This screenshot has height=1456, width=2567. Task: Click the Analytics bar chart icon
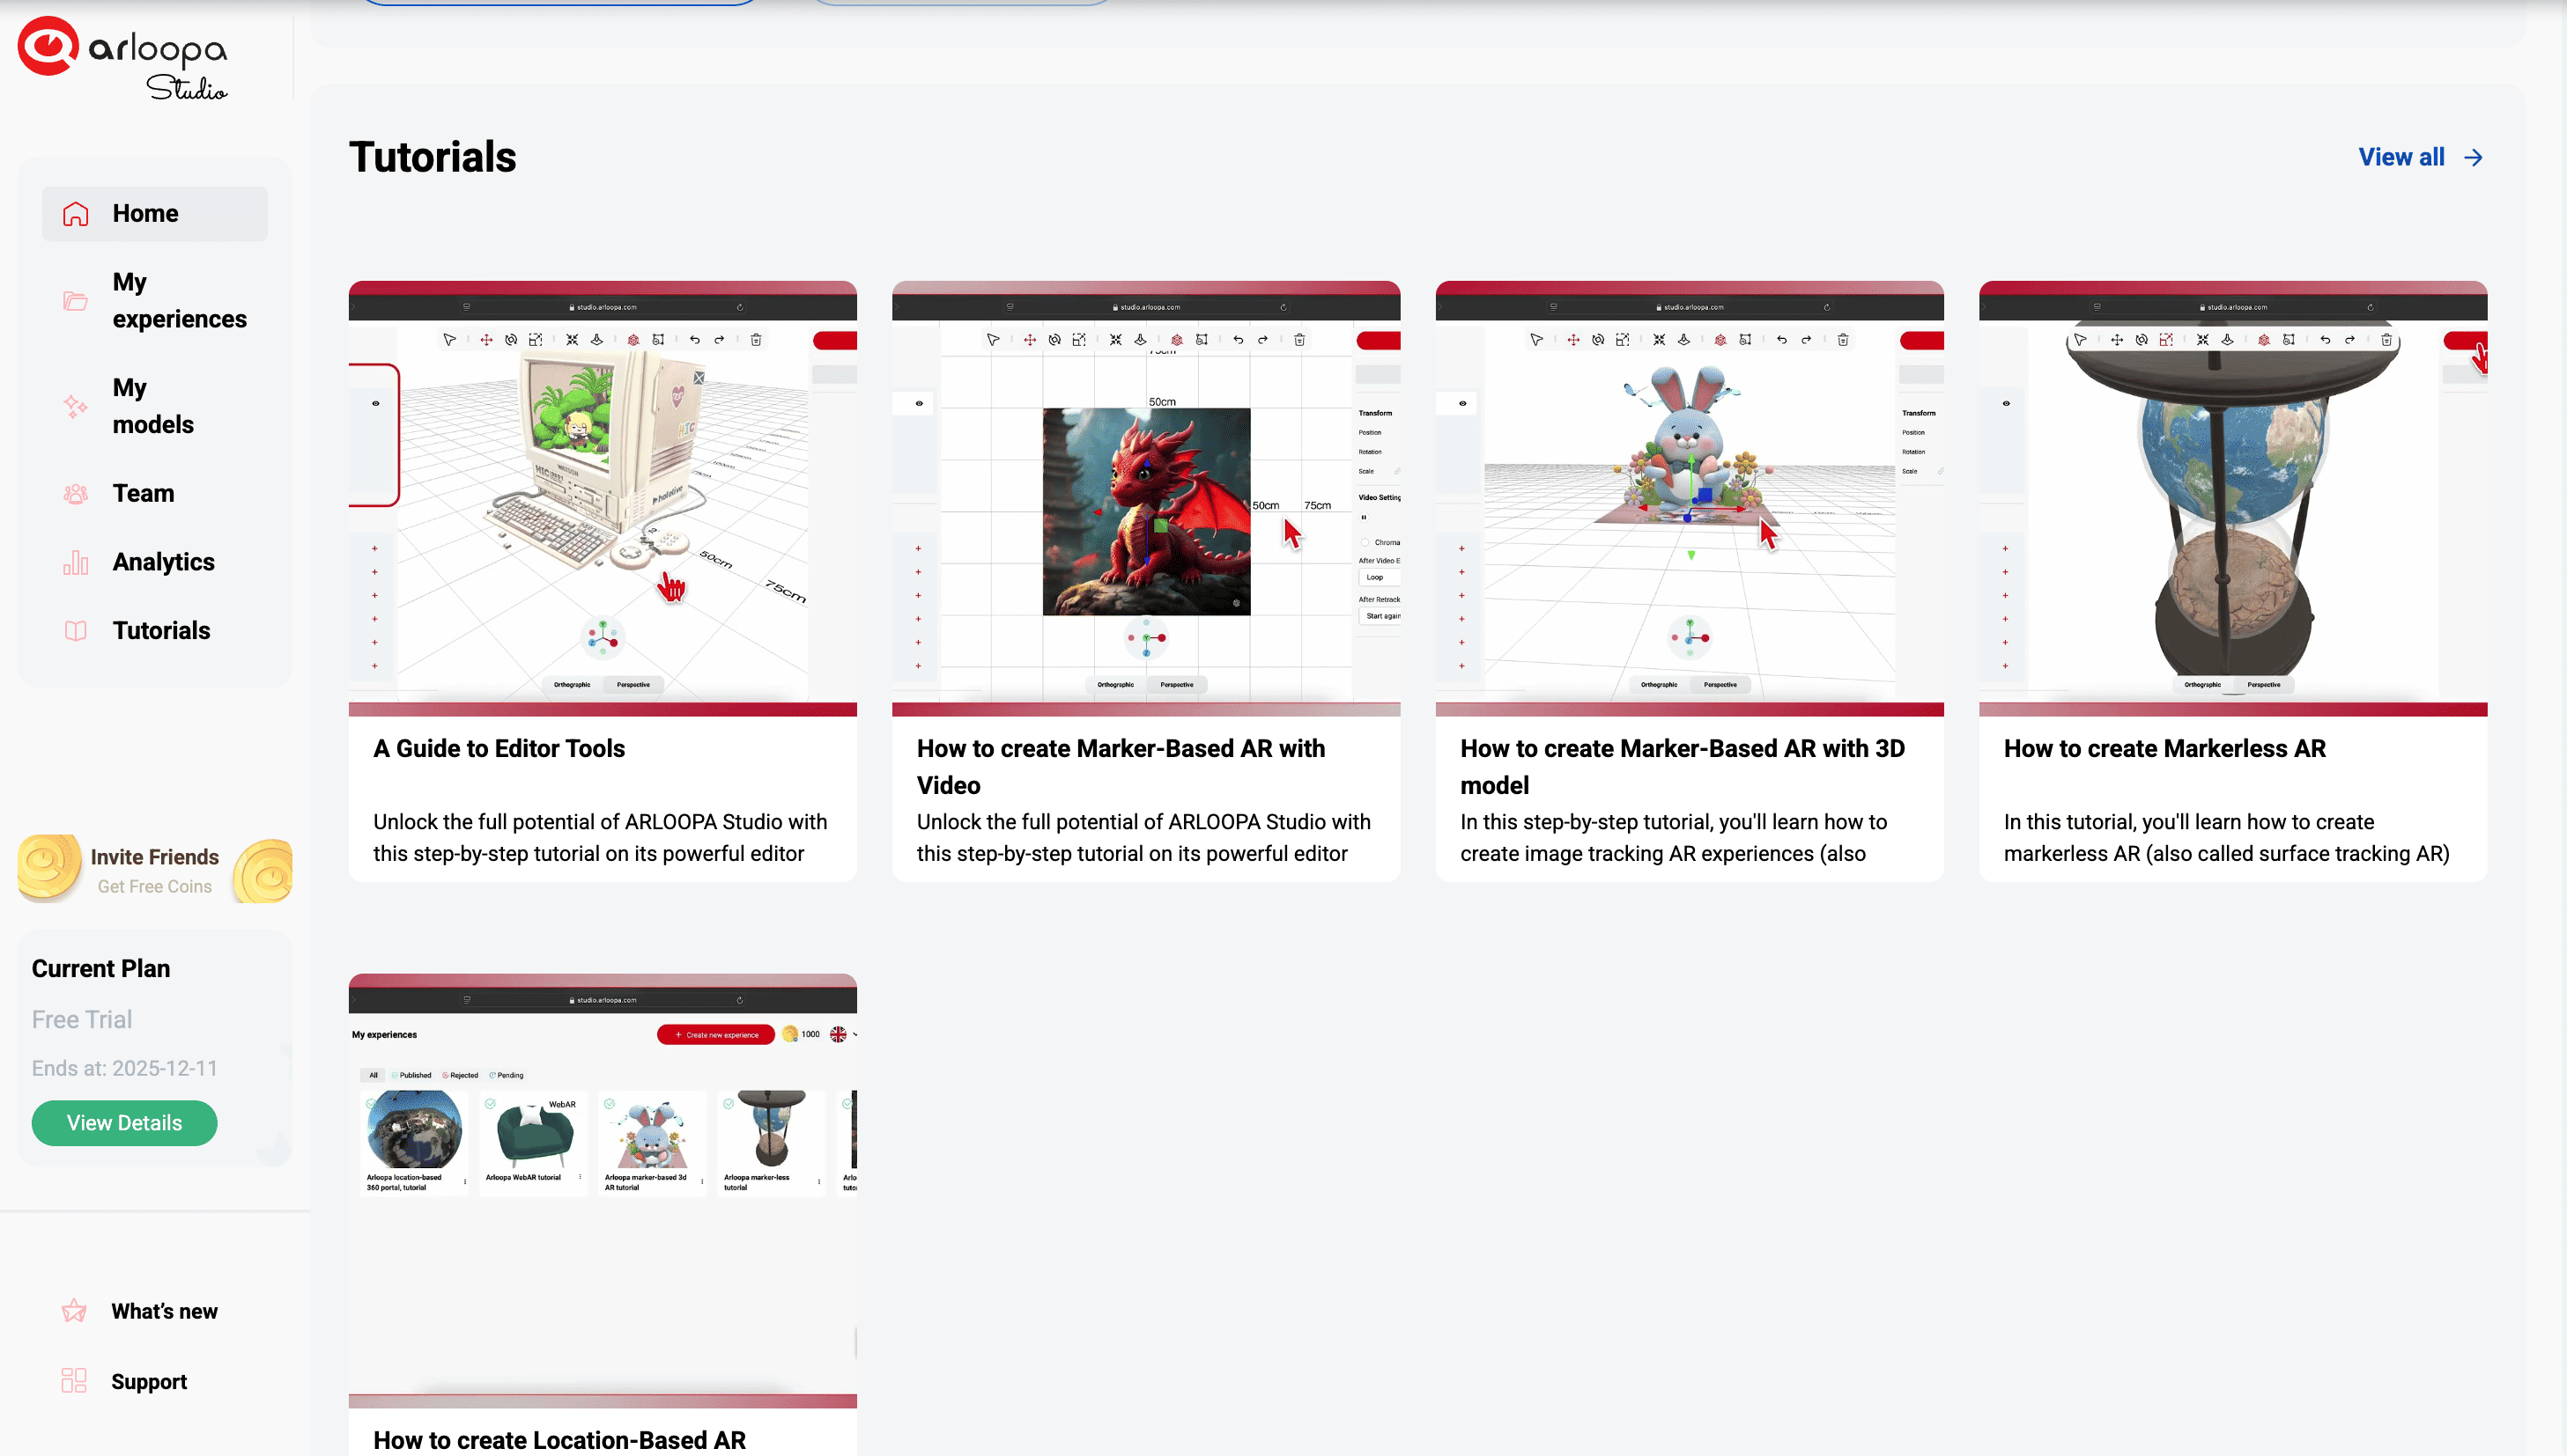[x=76, y=562]
